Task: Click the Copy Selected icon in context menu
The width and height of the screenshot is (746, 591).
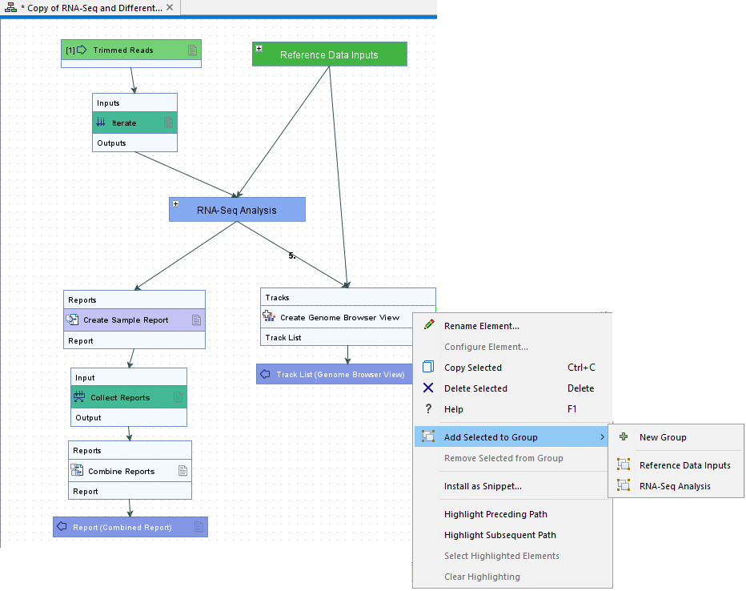Action: click(427, 367)
